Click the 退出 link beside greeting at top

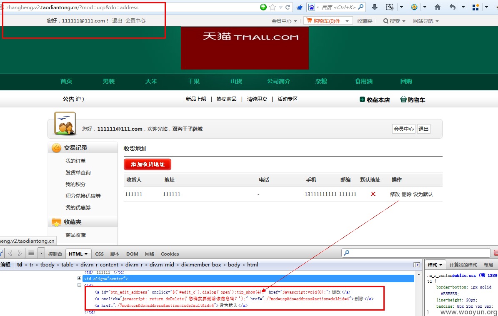click(x=117, y=21)
